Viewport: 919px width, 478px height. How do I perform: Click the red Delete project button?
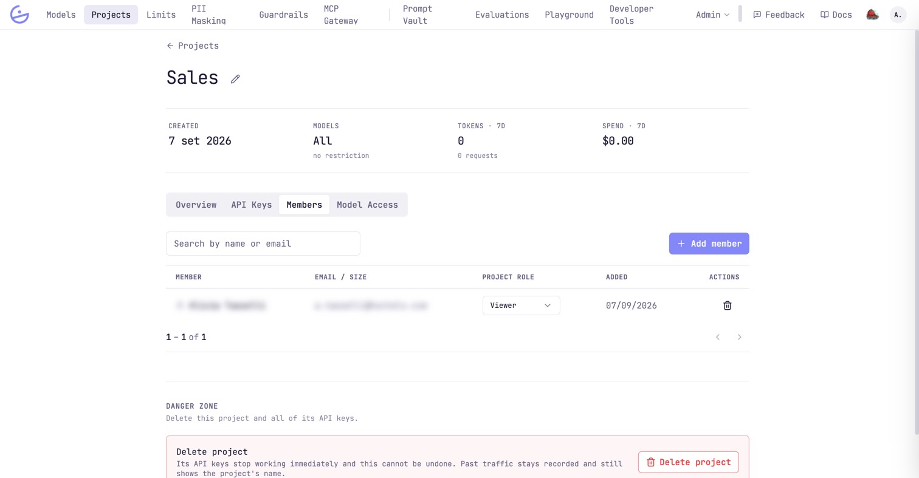(688, 462)
